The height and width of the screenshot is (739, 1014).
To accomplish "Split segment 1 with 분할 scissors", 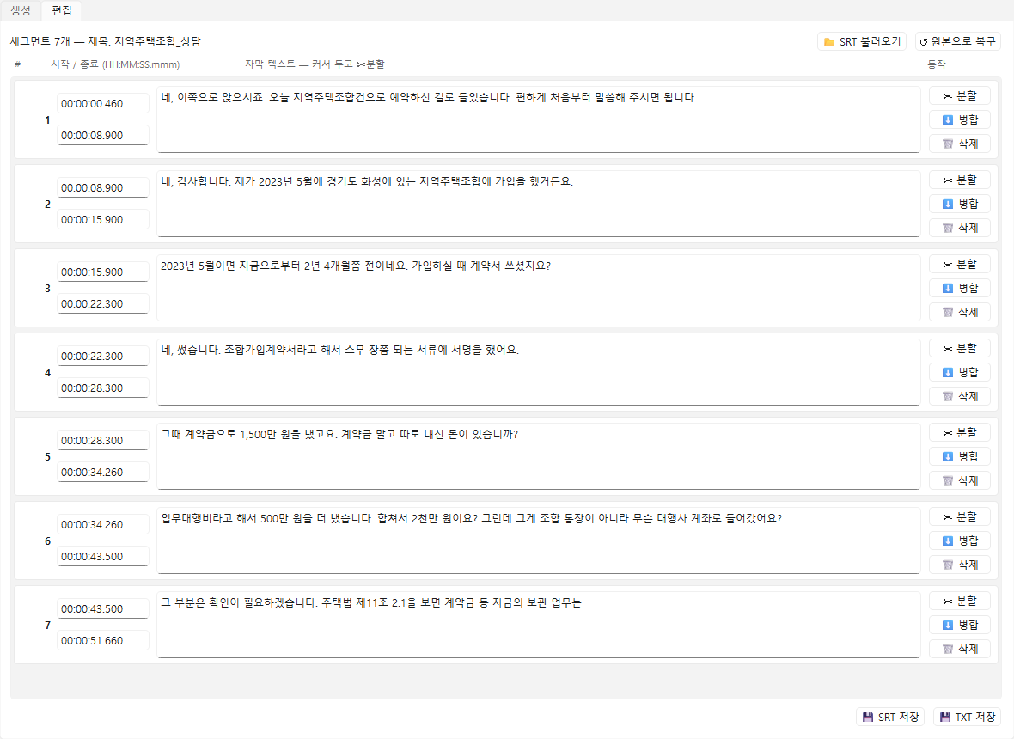I will pyautogui.click(x=960, y=95).
